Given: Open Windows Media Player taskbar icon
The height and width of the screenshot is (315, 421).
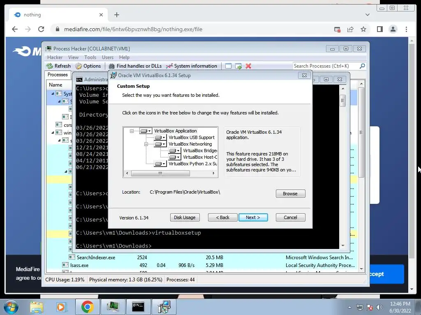Looking at the screenshot, I should click(61, 307).
